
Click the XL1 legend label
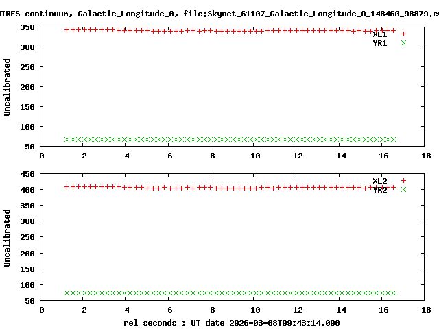(379, 34)
